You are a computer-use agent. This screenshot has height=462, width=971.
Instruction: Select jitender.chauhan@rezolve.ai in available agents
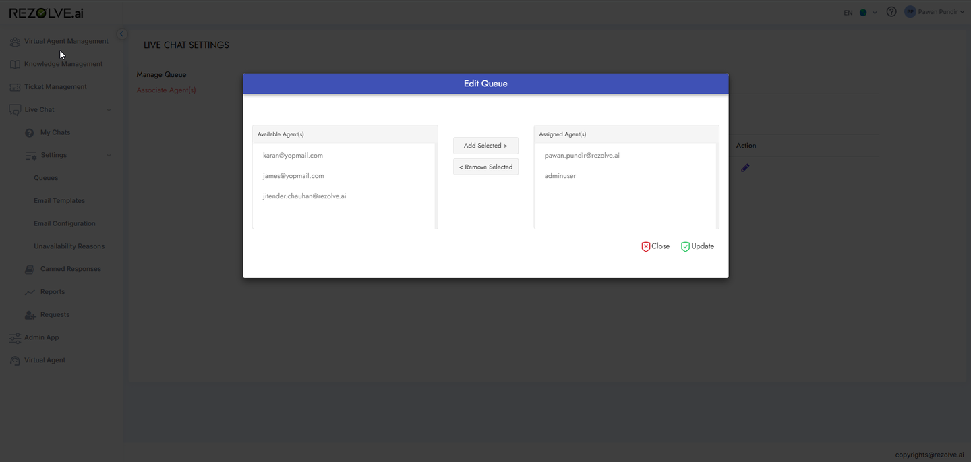point(305,196)
